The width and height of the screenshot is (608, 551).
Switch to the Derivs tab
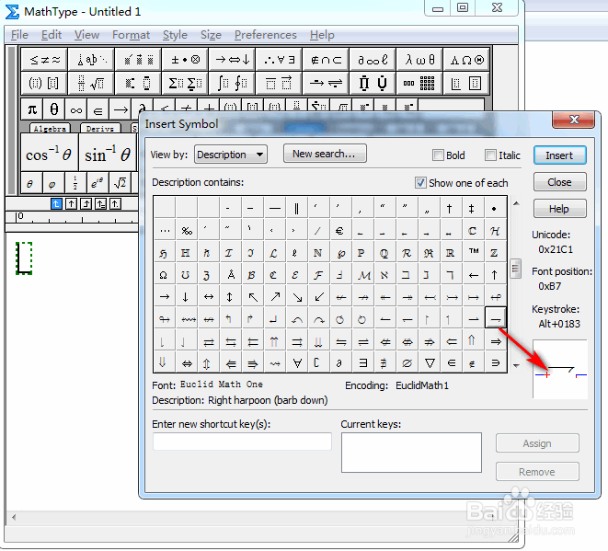point(100,129)
